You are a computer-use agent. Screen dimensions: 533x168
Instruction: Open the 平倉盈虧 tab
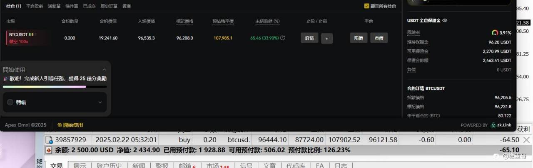click(34, 6)
